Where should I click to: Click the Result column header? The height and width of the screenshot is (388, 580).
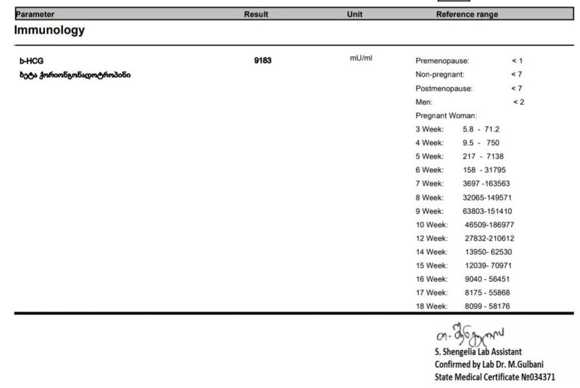point(256,14)
